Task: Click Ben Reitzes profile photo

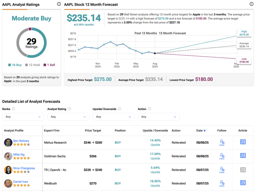Action: click(x=8, y=143)
